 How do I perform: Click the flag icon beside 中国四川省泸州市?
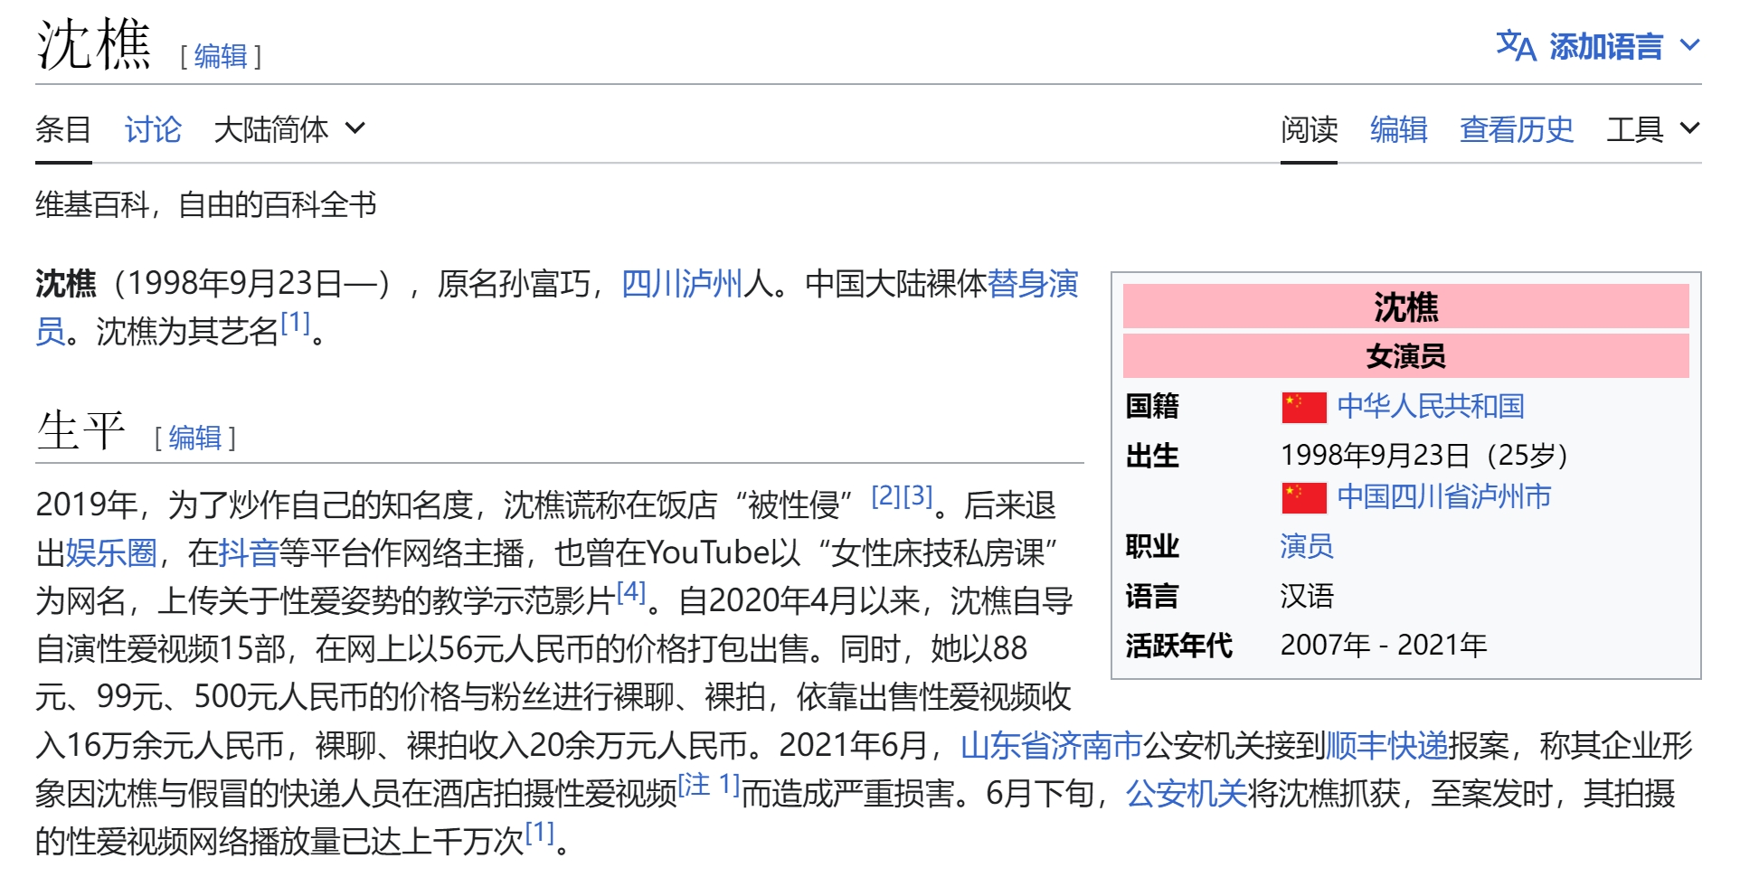[x=1303, y=497]
